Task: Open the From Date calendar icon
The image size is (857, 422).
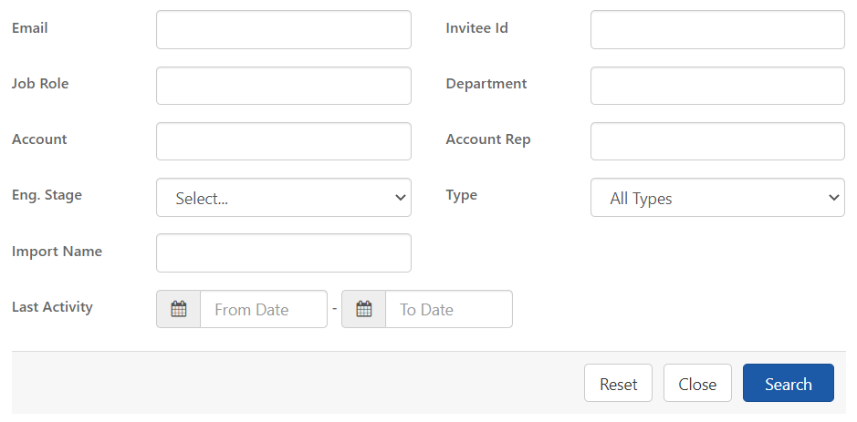Action: click(x=178, y=309)
